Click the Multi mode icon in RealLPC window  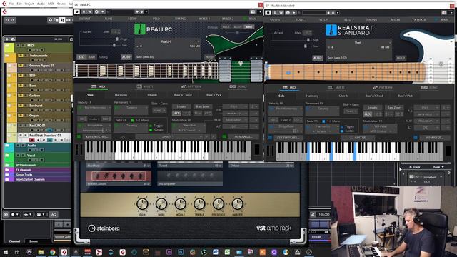[139, 86]
